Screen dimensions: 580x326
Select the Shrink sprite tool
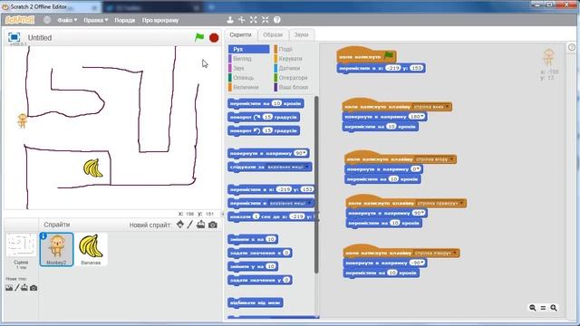(x=266, y=20)
